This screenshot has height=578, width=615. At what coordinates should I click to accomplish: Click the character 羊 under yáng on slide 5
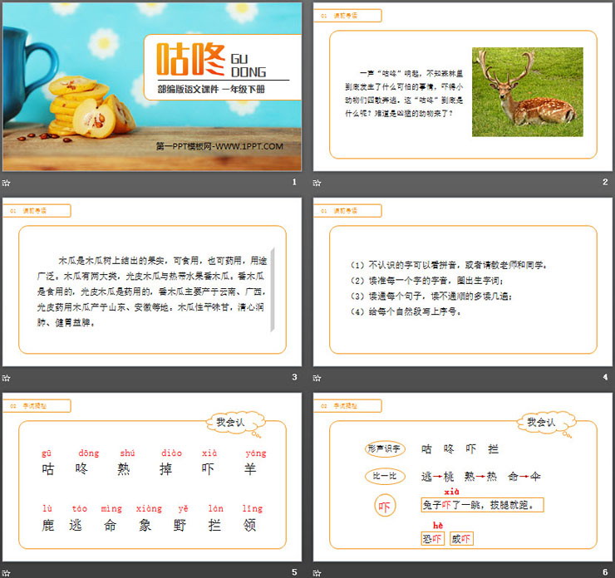250,468
